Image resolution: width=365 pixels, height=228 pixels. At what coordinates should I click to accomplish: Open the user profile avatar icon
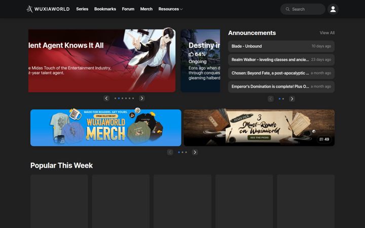[x=333, y=9]
